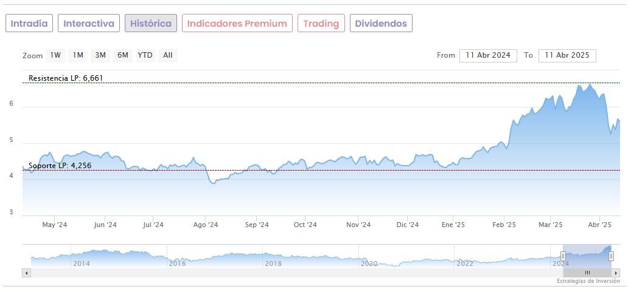Click the To date field
Screen dimensions: 631x292
567,55
